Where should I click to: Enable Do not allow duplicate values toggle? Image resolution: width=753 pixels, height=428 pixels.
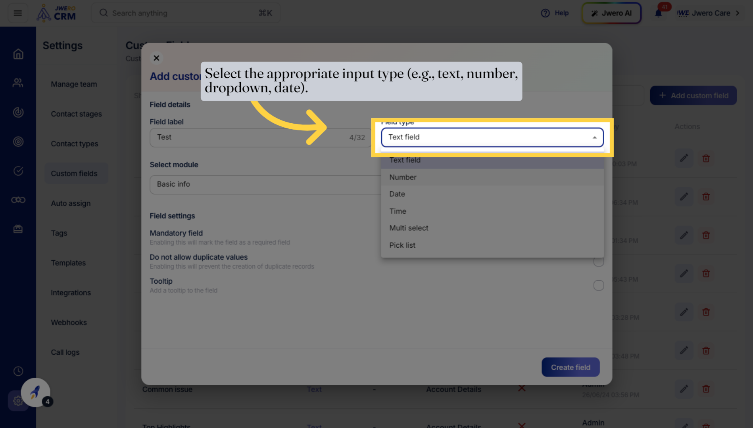(x=598, y=261)
